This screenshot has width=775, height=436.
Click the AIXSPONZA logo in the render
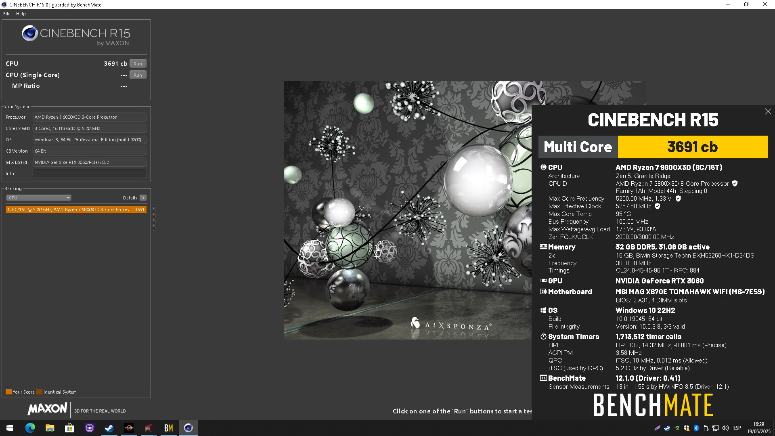pos(451,324)
